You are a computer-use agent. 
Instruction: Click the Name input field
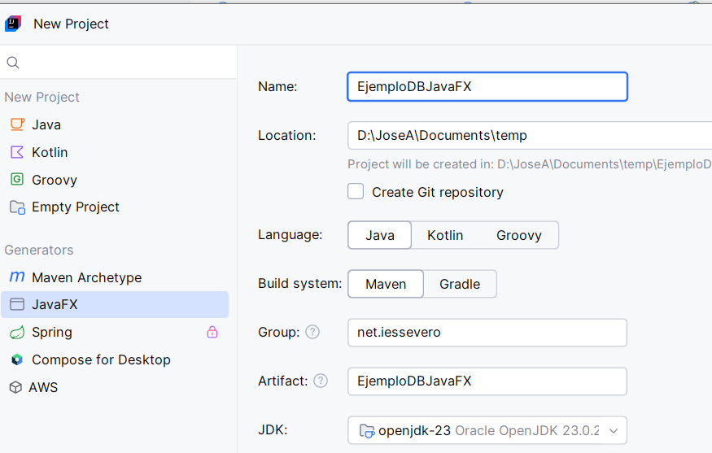[x=487, y=86]
